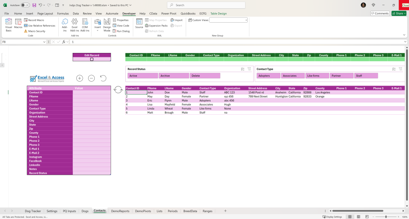Click the zoom slider in the status bar
This screenshot has height=219, width=409.
pos(386,217)
